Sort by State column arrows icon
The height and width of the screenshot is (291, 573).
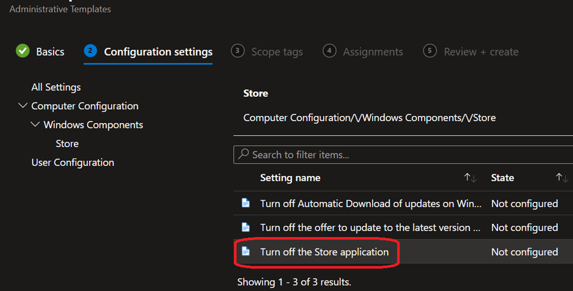tap(561, 178)
